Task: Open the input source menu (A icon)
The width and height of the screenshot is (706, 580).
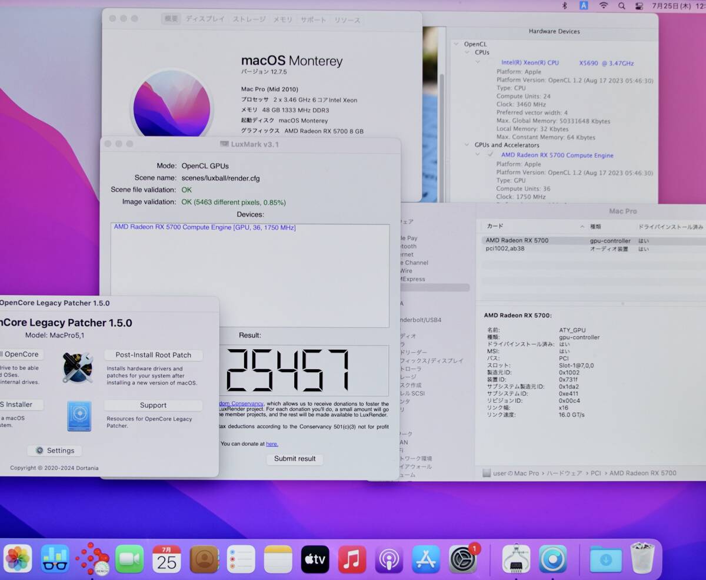Action: click(584, 5)
